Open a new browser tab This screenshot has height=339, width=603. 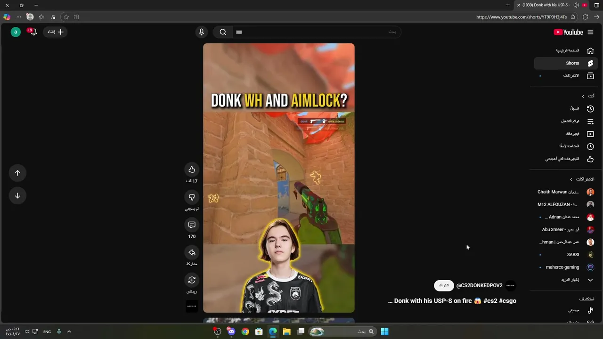(x=508, y=5)
